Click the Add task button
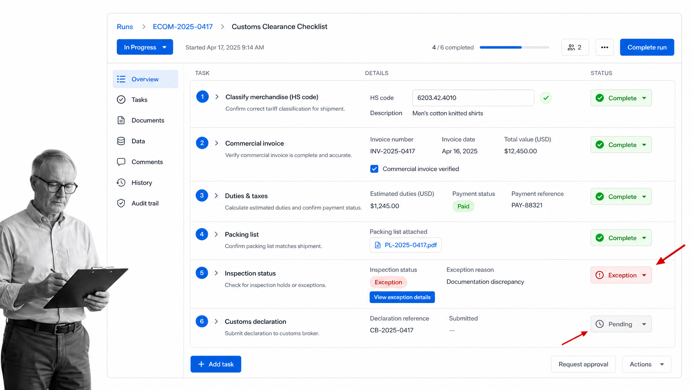693x390 pixels. pos(216,364)
